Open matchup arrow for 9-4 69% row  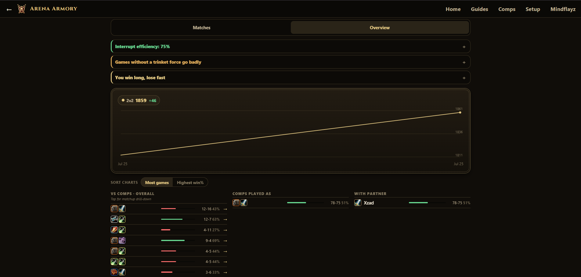click(x=225, y=241)
